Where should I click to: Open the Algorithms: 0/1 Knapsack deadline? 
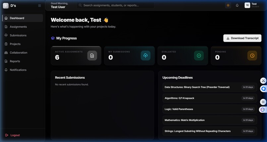(x=210, y=98)
